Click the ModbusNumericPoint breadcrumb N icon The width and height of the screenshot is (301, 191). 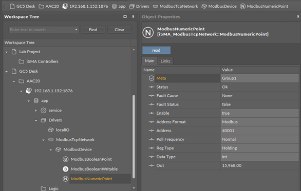(242, 6)
